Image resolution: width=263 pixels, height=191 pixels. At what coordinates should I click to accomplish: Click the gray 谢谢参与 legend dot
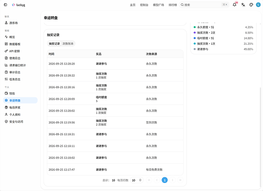click(x=195, y=49)
